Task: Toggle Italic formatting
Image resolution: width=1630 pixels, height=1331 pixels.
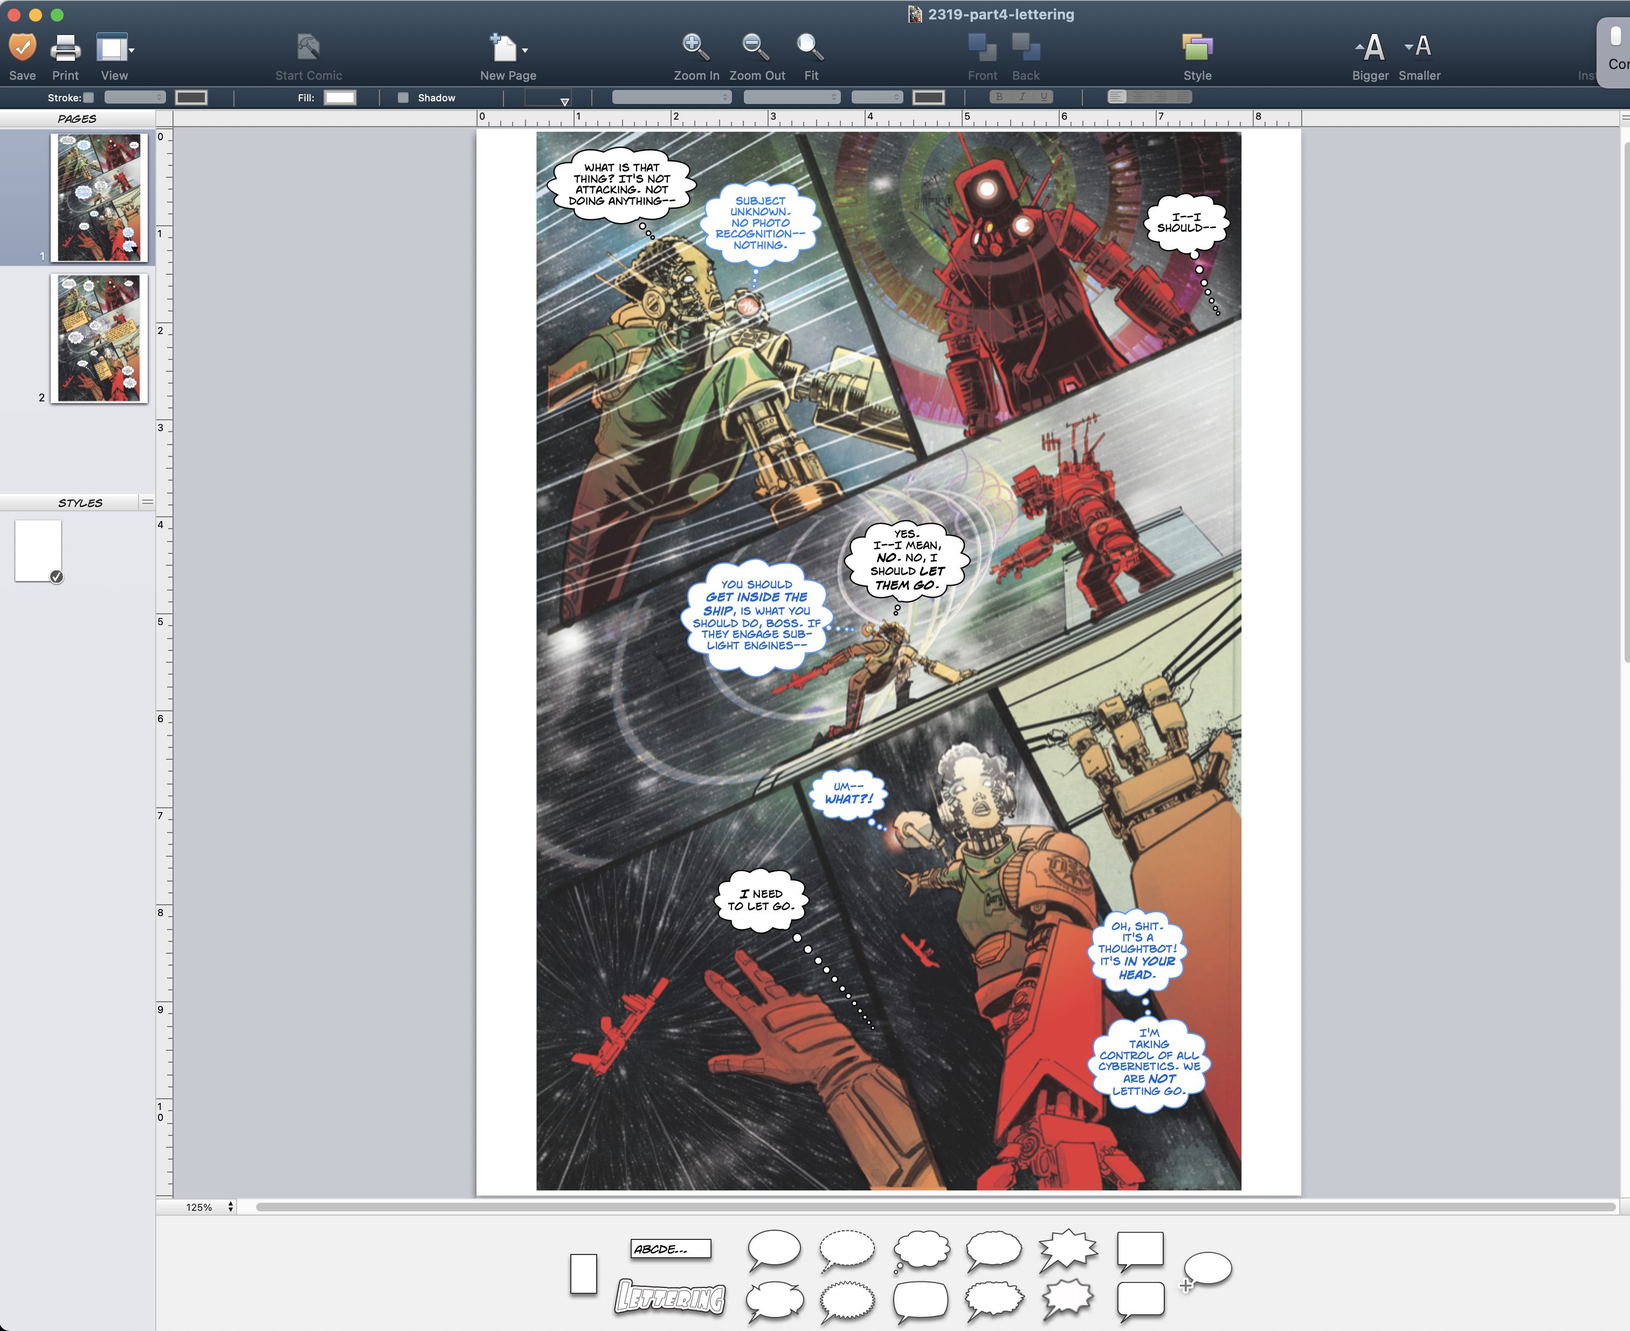Action: [x=1022, y=96]
